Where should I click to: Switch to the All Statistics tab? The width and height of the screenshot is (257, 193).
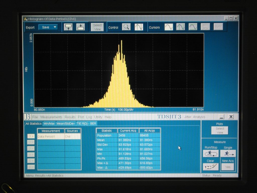click(x=34, y=124)
